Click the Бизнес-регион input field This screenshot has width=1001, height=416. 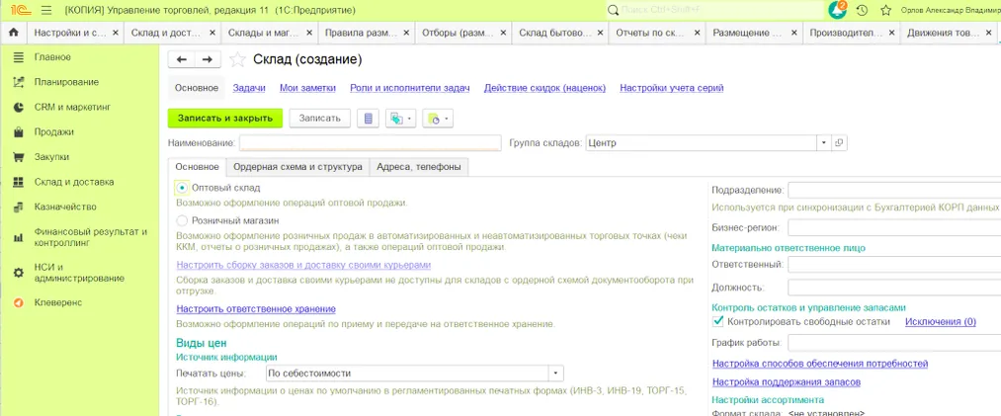893,227
